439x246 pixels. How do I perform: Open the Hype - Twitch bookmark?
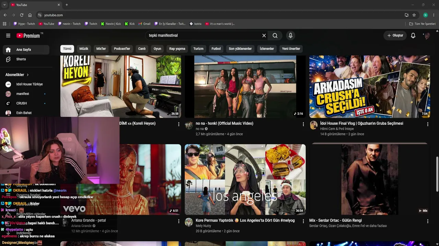tap(24, 24)
